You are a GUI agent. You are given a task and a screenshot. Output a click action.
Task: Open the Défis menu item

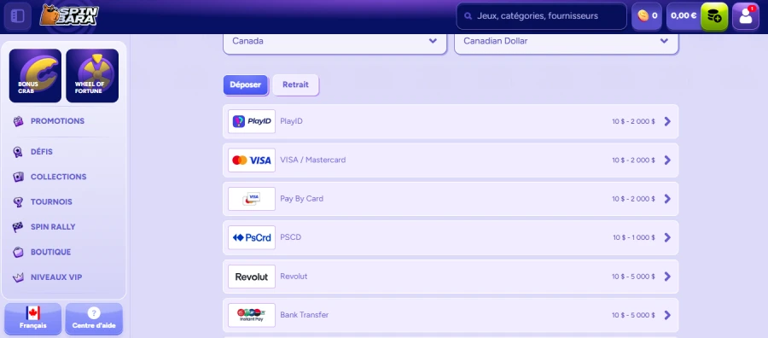(x=42, y=152)
